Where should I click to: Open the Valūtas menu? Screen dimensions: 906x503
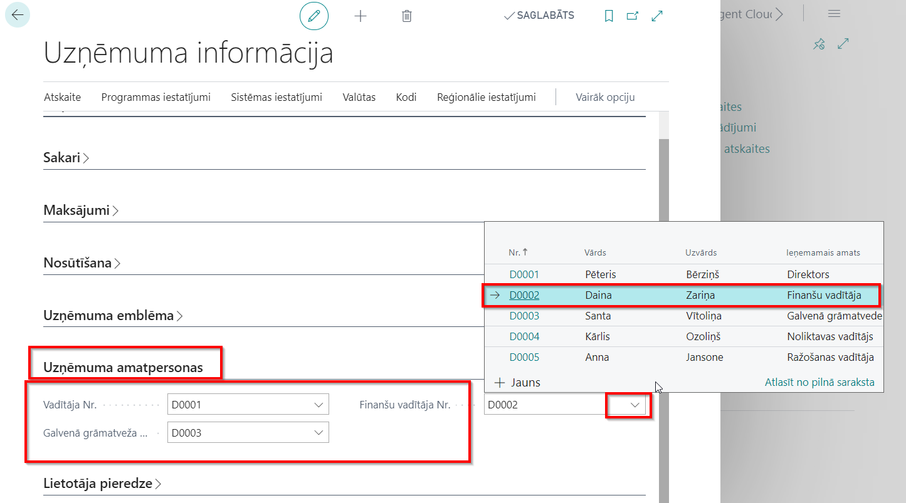pos(359,97)
